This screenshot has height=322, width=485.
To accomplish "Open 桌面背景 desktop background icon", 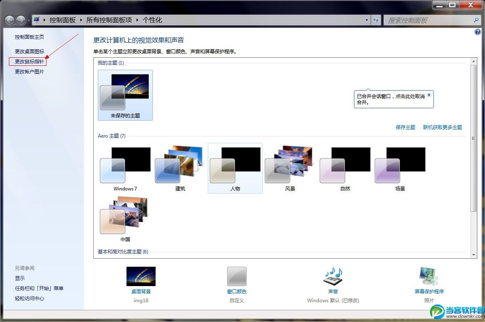I will pos(141,276).
